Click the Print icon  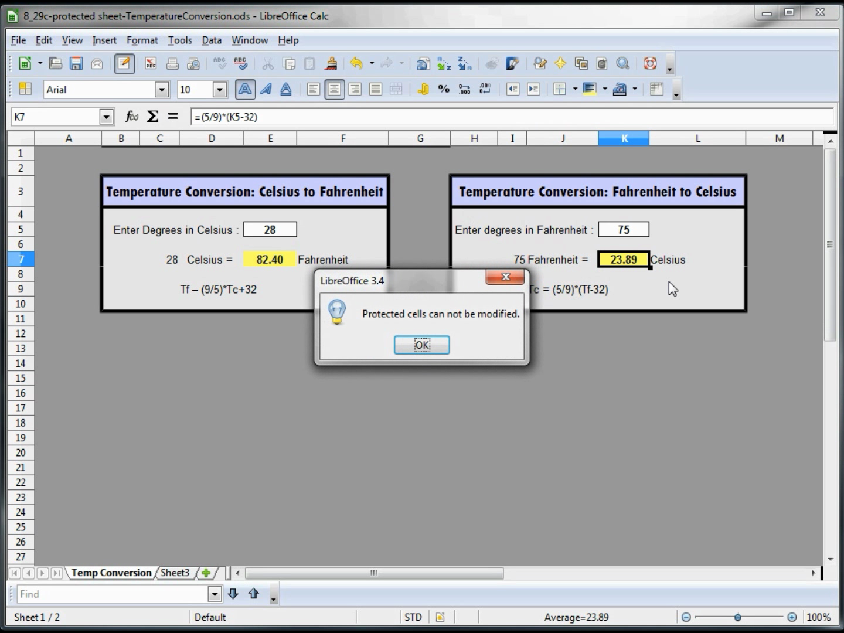[x=172, y=64]
